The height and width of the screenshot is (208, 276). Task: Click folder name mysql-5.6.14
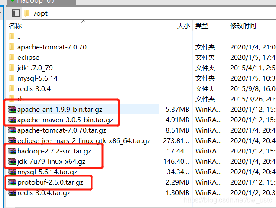(37, 78)
